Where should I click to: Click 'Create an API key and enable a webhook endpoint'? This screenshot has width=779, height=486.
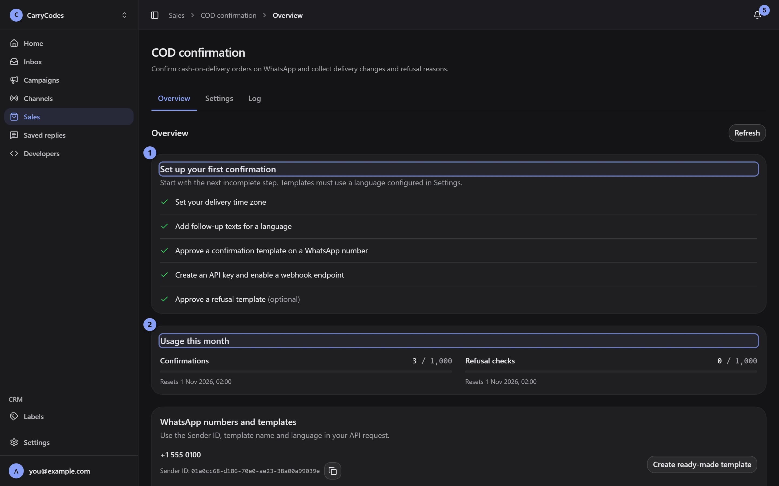(x=259, y=275)
